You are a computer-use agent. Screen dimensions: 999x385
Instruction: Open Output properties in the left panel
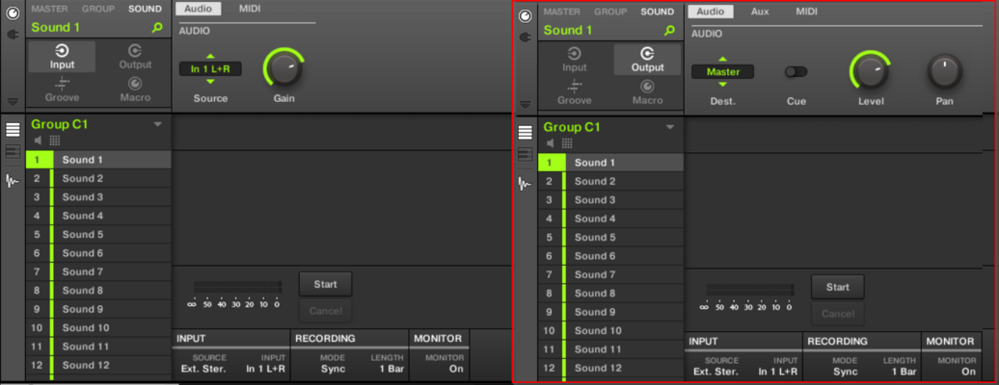(135, 57)
